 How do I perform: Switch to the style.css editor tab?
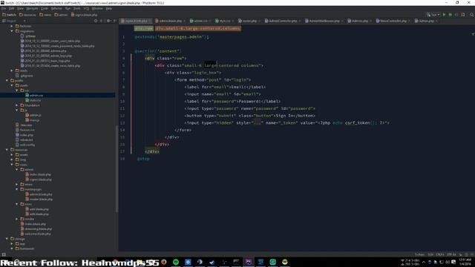pyautogui.click(x=225, y=21)
